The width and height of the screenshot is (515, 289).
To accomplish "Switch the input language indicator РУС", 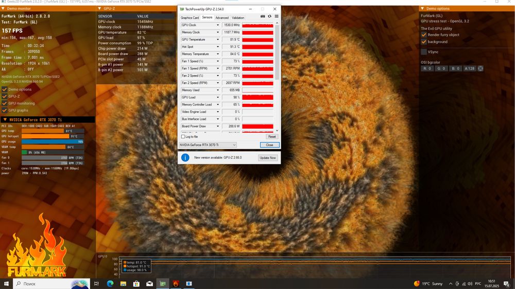I will click(x=478, y=284).
